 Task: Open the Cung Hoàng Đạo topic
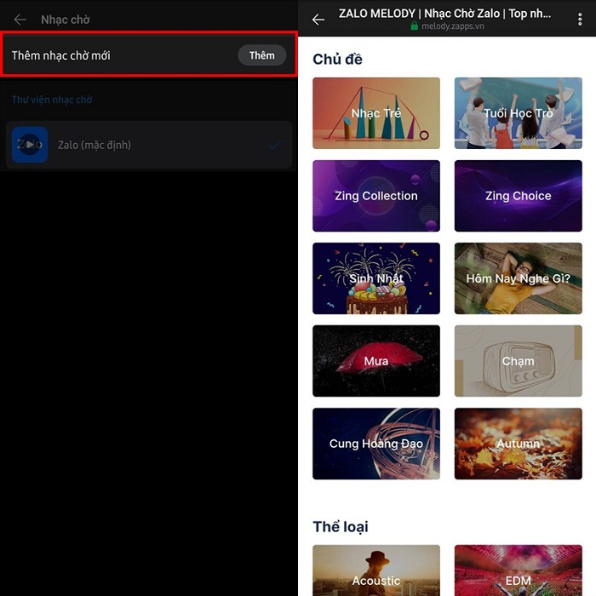pos(376,444)
